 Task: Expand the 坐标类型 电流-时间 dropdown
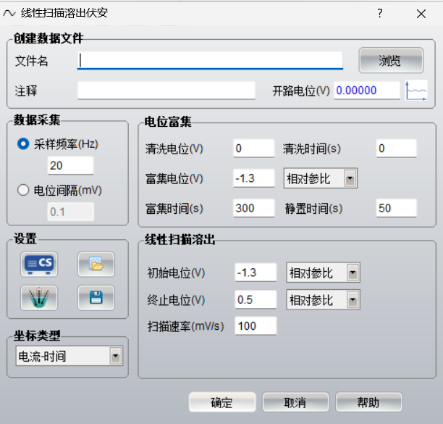coord(69,356)
